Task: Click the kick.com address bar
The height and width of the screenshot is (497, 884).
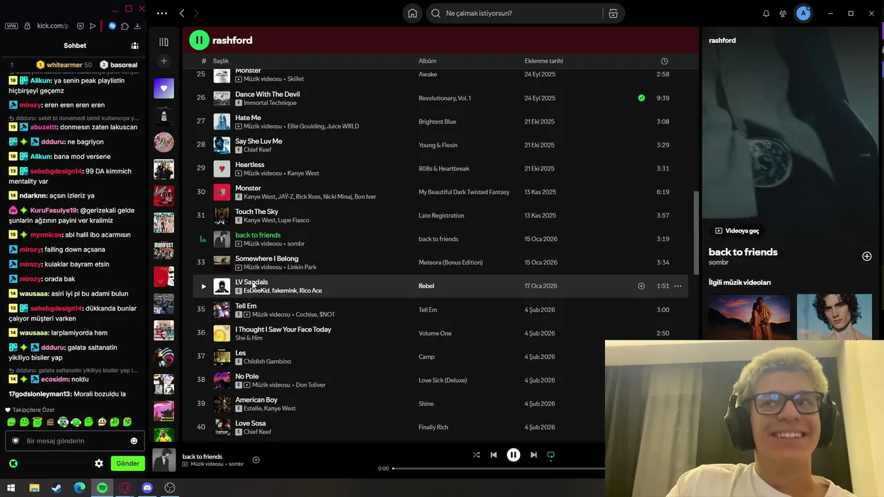Action: pyautogui.click(x=52, y=26)
